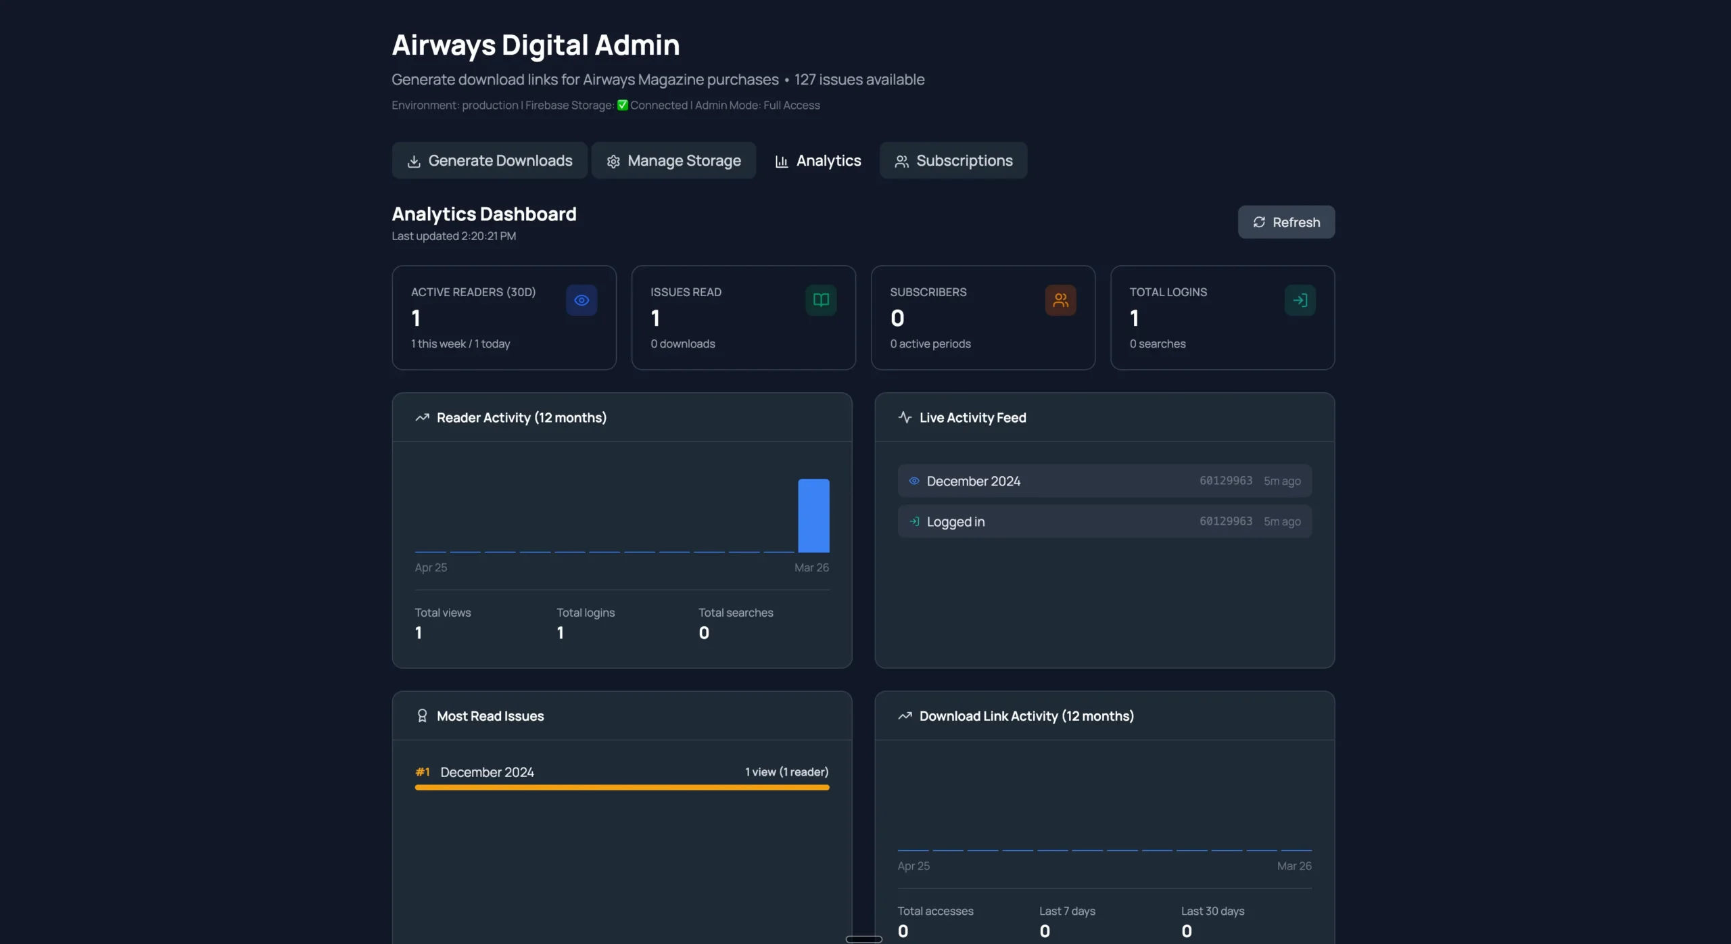
Task: Click the Total accesses label
Action: (x=935, y=911)
